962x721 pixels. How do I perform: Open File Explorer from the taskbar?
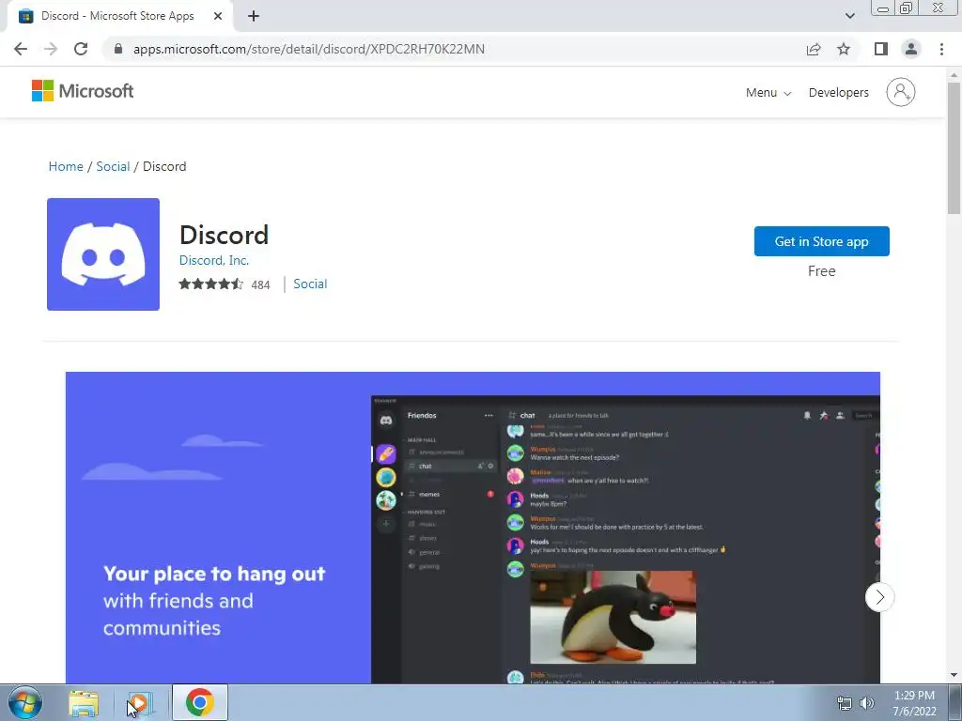[x=84, y=703]
